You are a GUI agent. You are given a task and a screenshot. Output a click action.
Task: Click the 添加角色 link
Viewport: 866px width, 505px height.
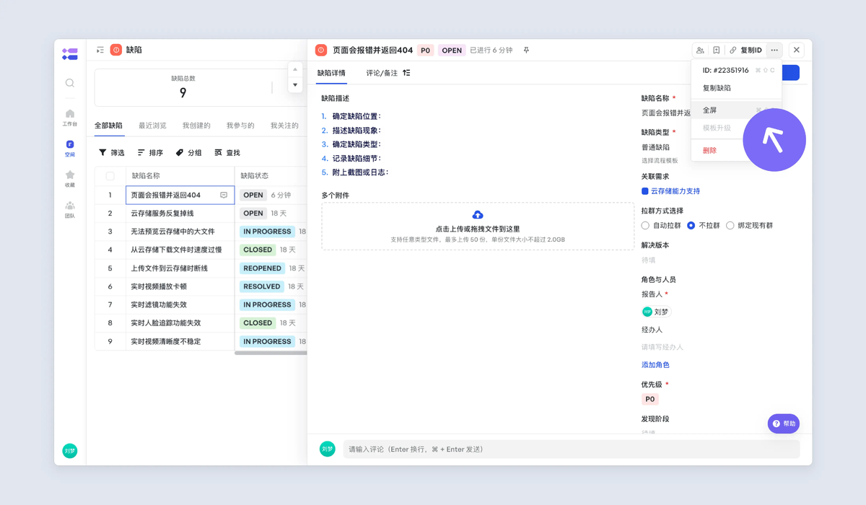coord(655,365)
